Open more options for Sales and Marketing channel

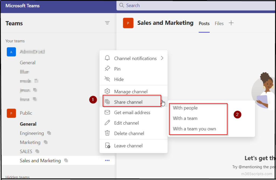[107, 160]
